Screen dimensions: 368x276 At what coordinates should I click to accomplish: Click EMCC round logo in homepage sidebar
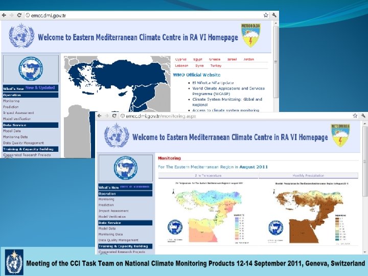tap(31, 69)
